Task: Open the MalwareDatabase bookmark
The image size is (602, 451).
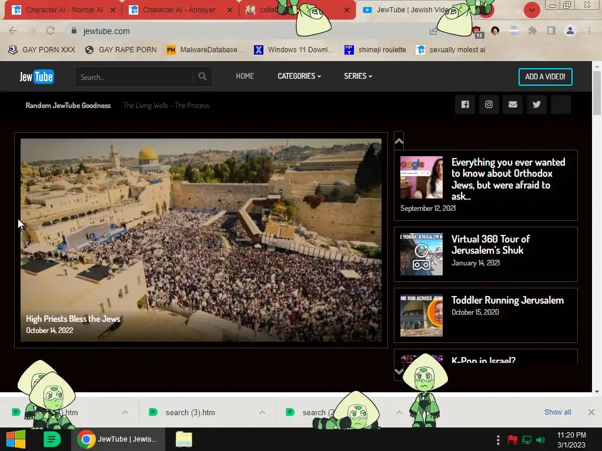Action: [205, 49]
